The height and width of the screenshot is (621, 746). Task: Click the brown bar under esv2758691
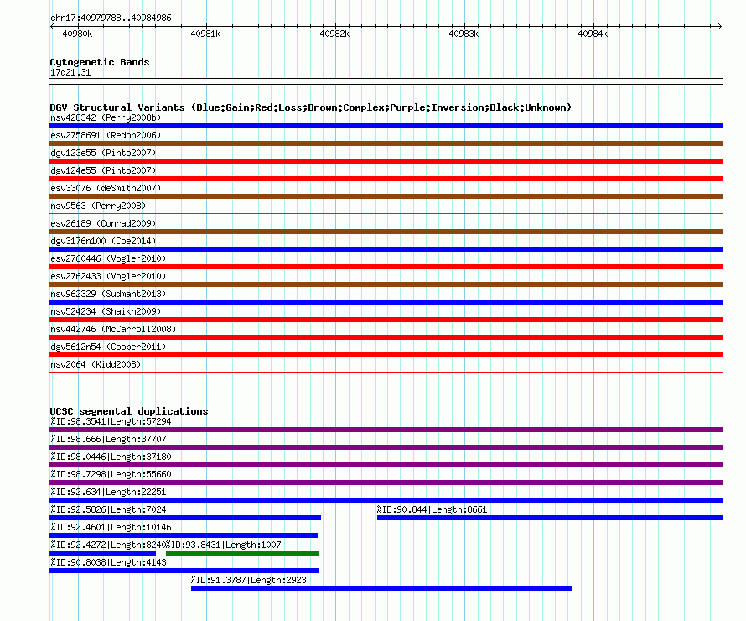point(386,144)
